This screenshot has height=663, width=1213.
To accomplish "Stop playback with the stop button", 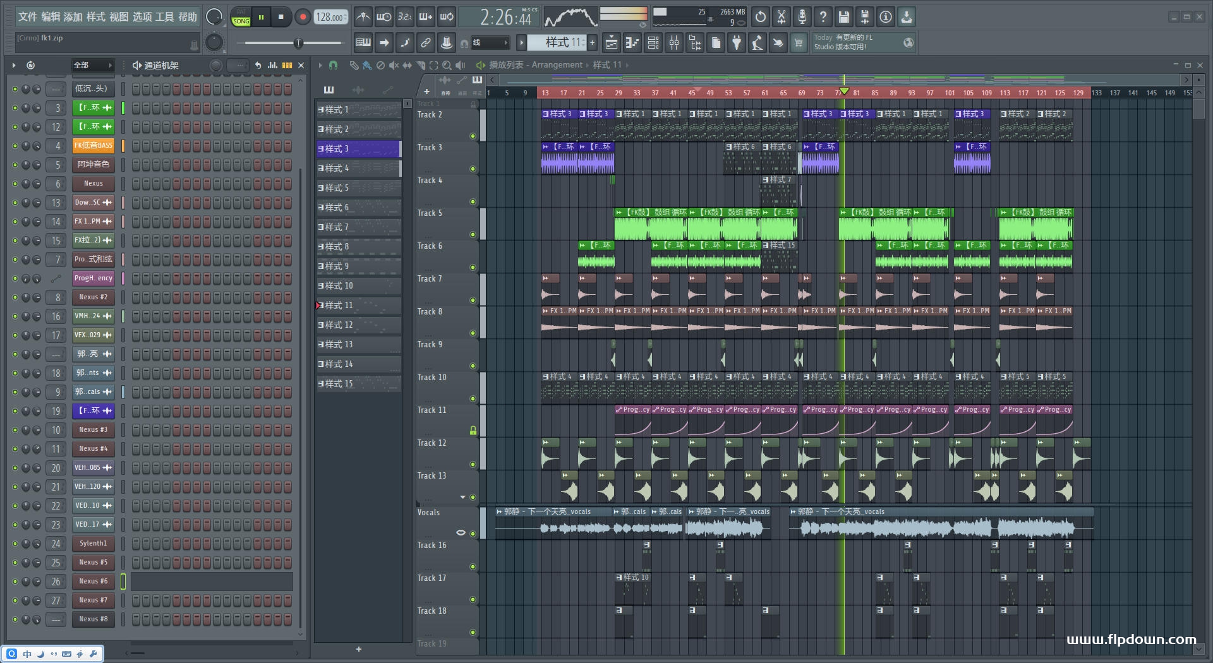I will [281, 17].
